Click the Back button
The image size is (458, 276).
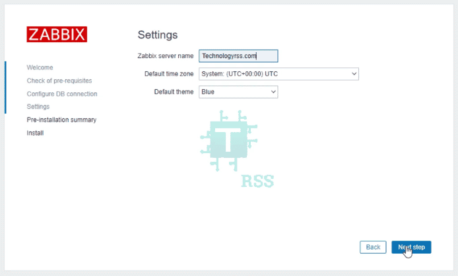point(373,248)
